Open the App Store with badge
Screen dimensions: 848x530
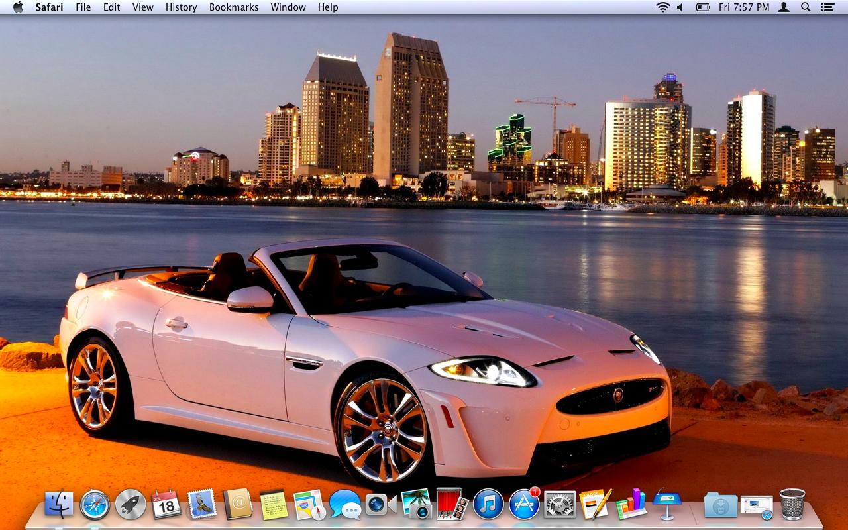(524, 504)
